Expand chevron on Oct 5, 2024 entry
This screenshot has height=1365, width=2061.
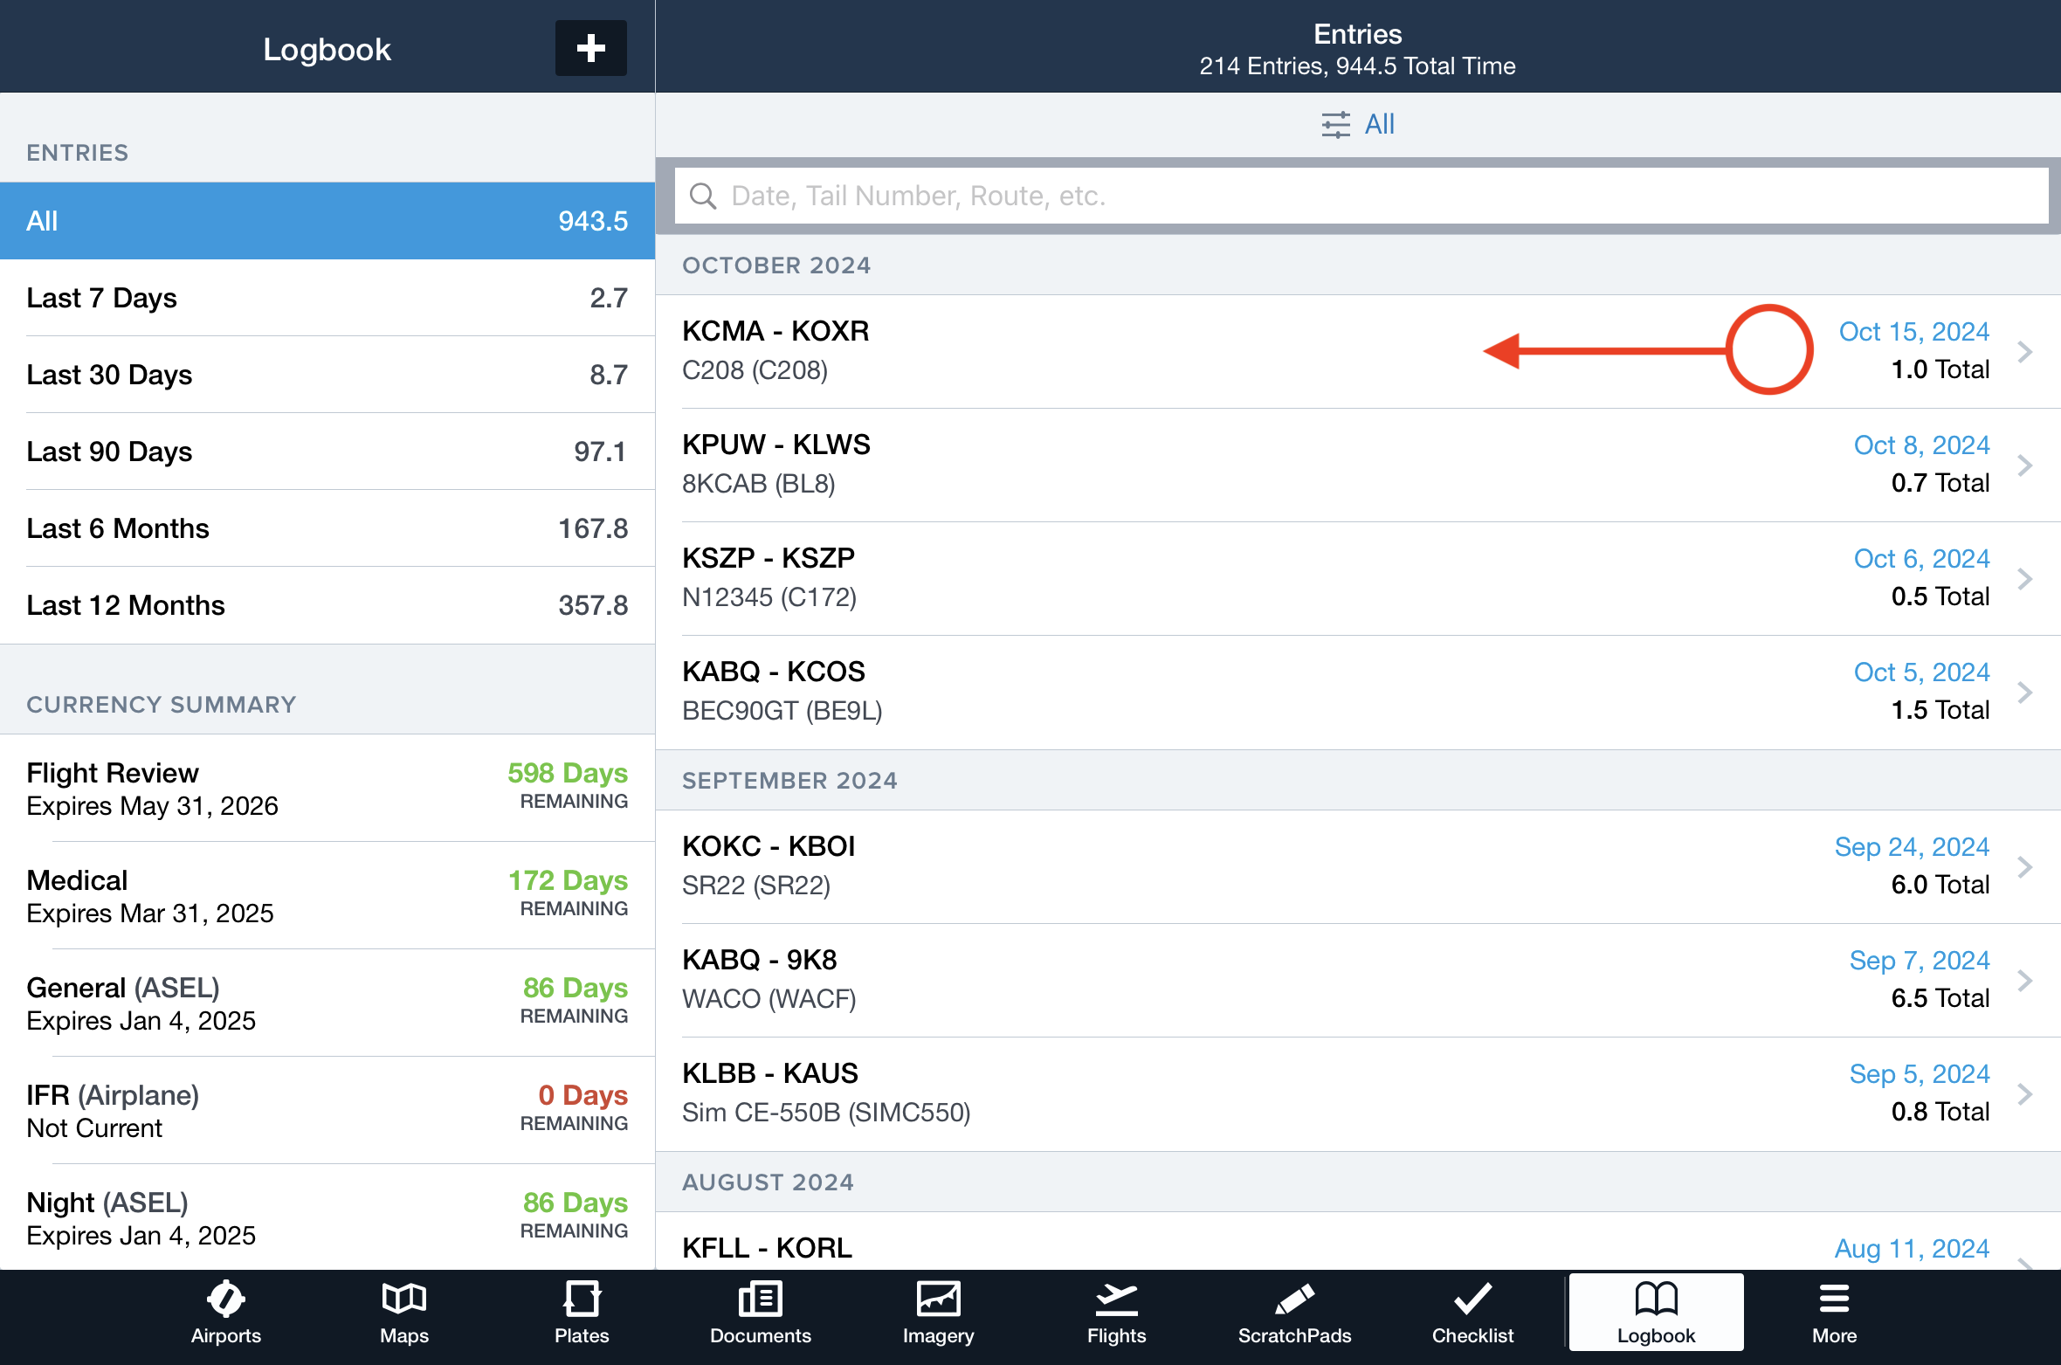click(x=2025, y=692)
